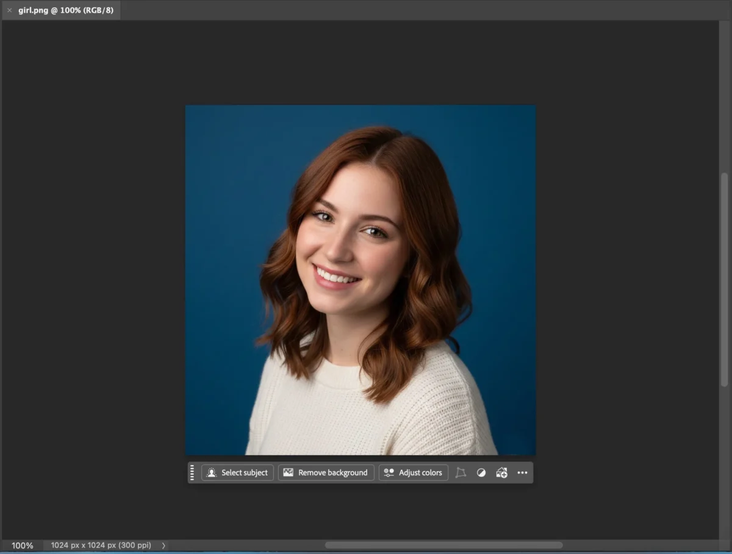732x554 pixels.
Task: Click the add-generative-image icon
Action: 501,472
